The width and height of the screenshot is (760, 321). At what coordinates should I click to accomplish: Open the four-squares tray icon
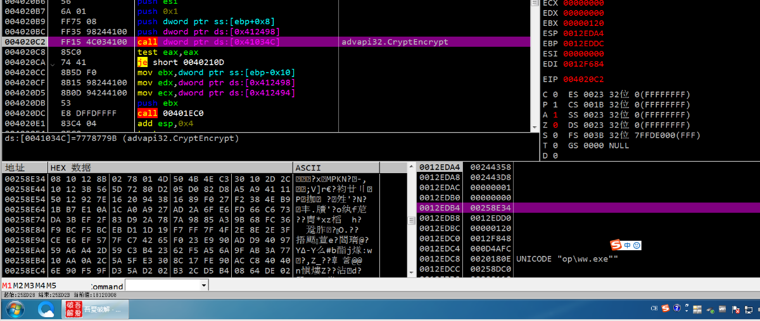pyautogui.click(x=697, y=310)
